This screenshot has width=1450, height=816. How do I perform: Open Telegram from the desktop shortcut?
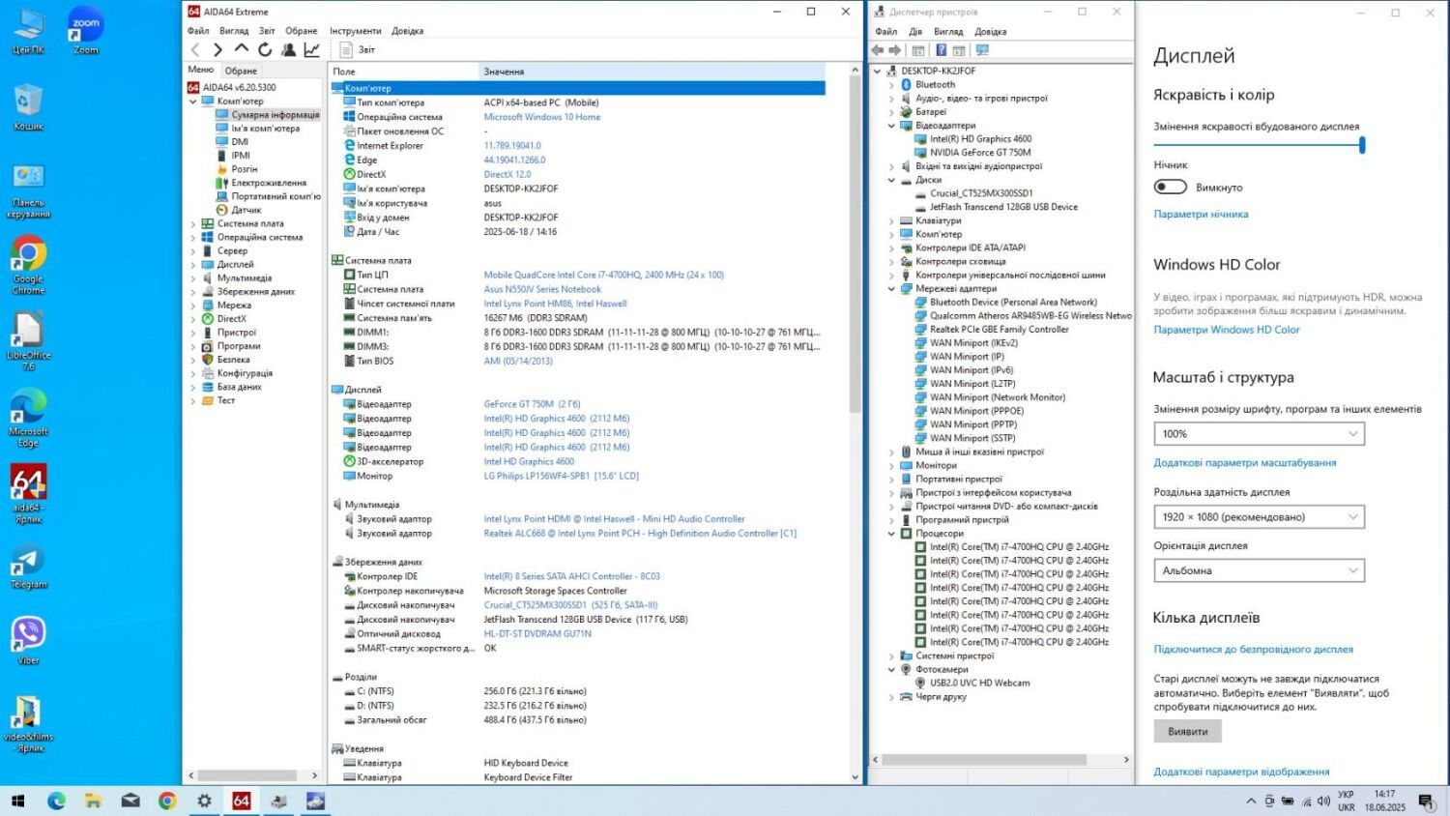(x=28, y=567)
